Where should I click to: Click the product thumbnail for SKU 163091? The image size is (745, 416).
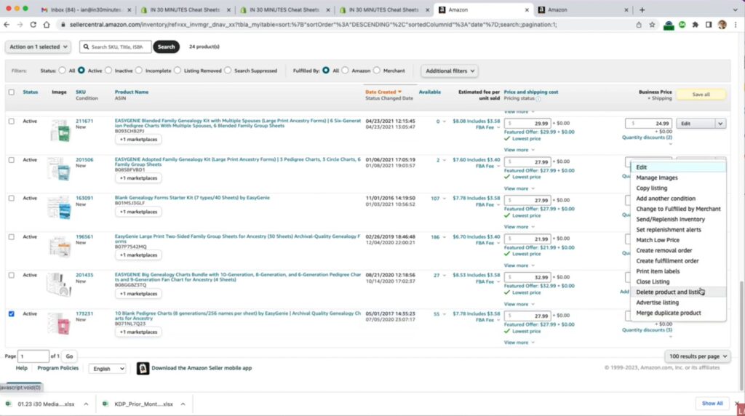coord(59,208)
